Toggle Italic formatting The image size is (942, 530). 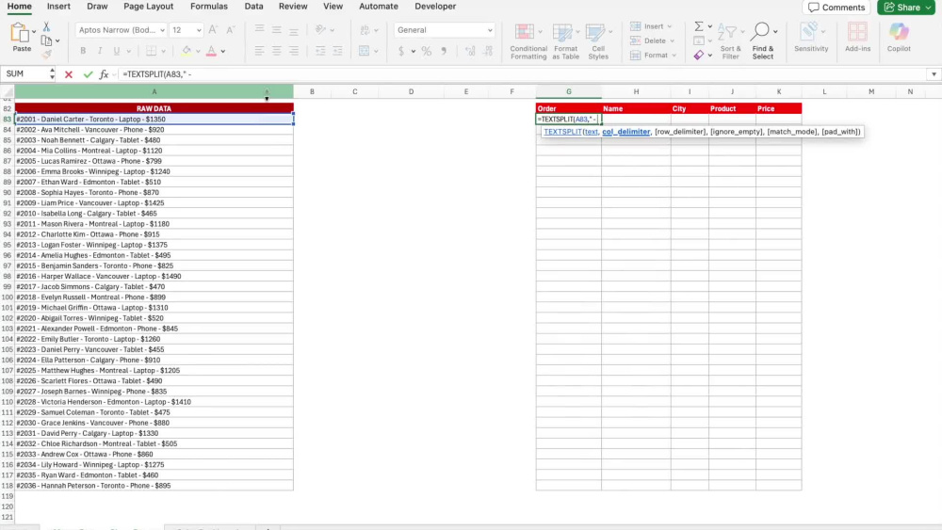[x=100, y=52]
